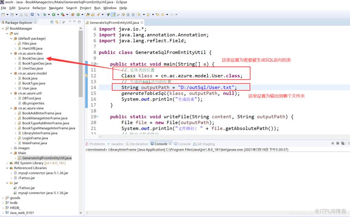Collapse the BookManager project node
This screenshot has height=217, width=350.
pyautogui.click(x=3, y=29)
